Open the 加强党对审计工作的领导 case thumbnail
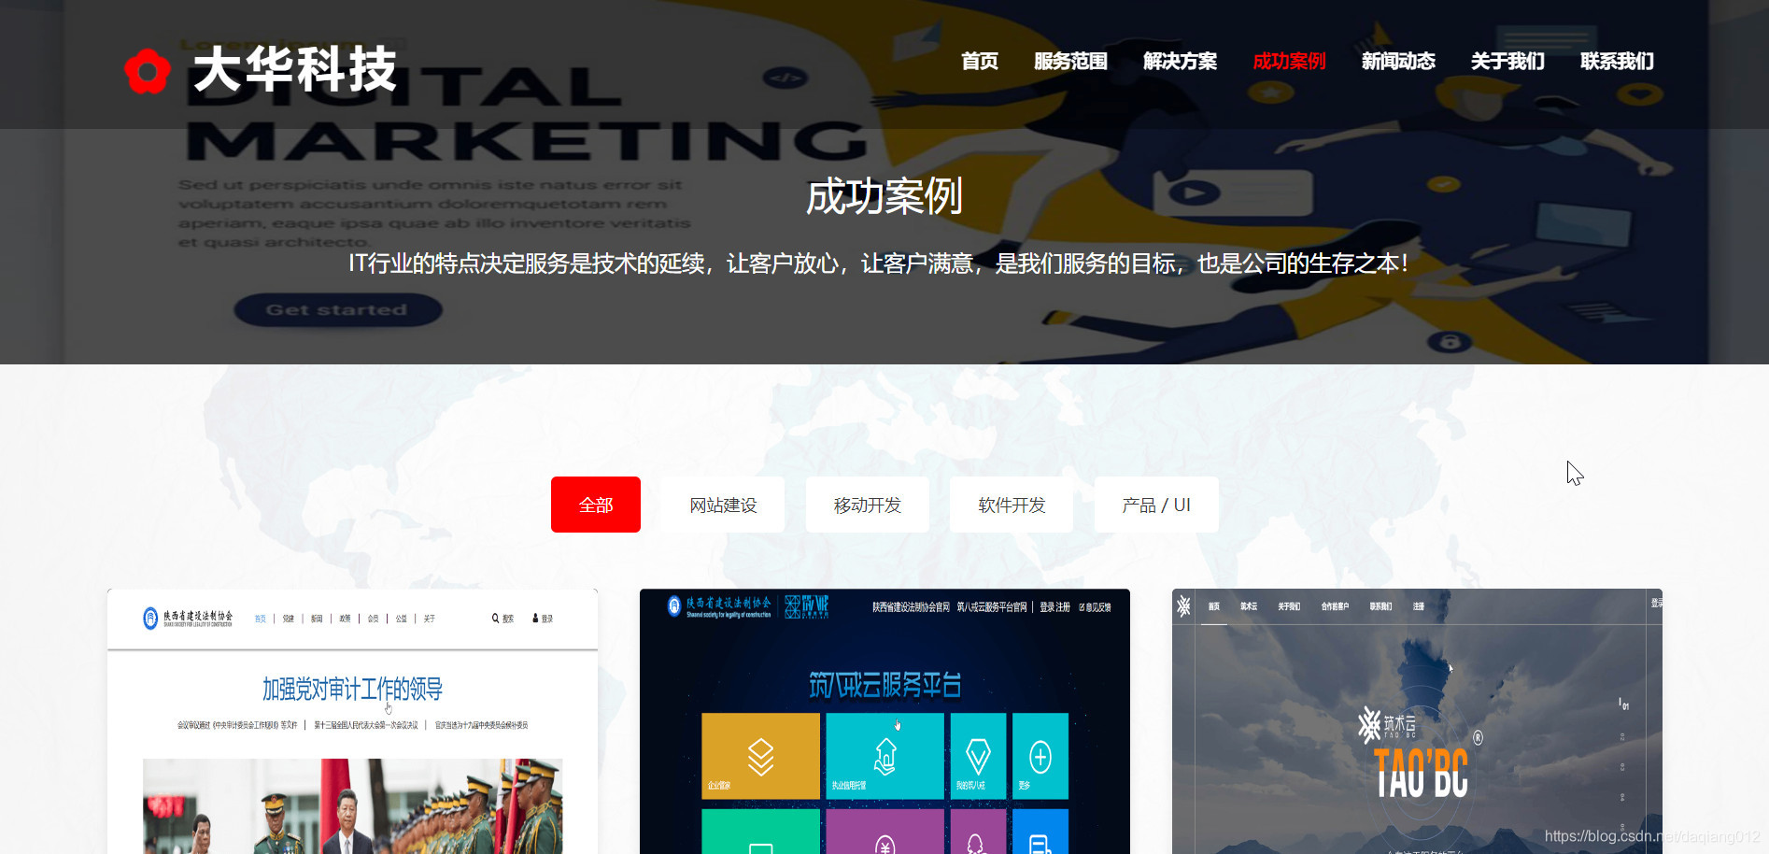1769x854 pixels. pos(352,721)
